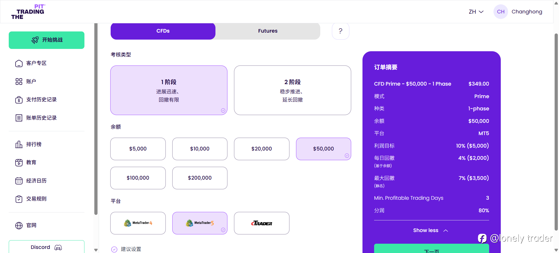Switch to the CFDs tab
This screenshot has width=559, height=253.
pyautogui.click(x=163, y=31)
